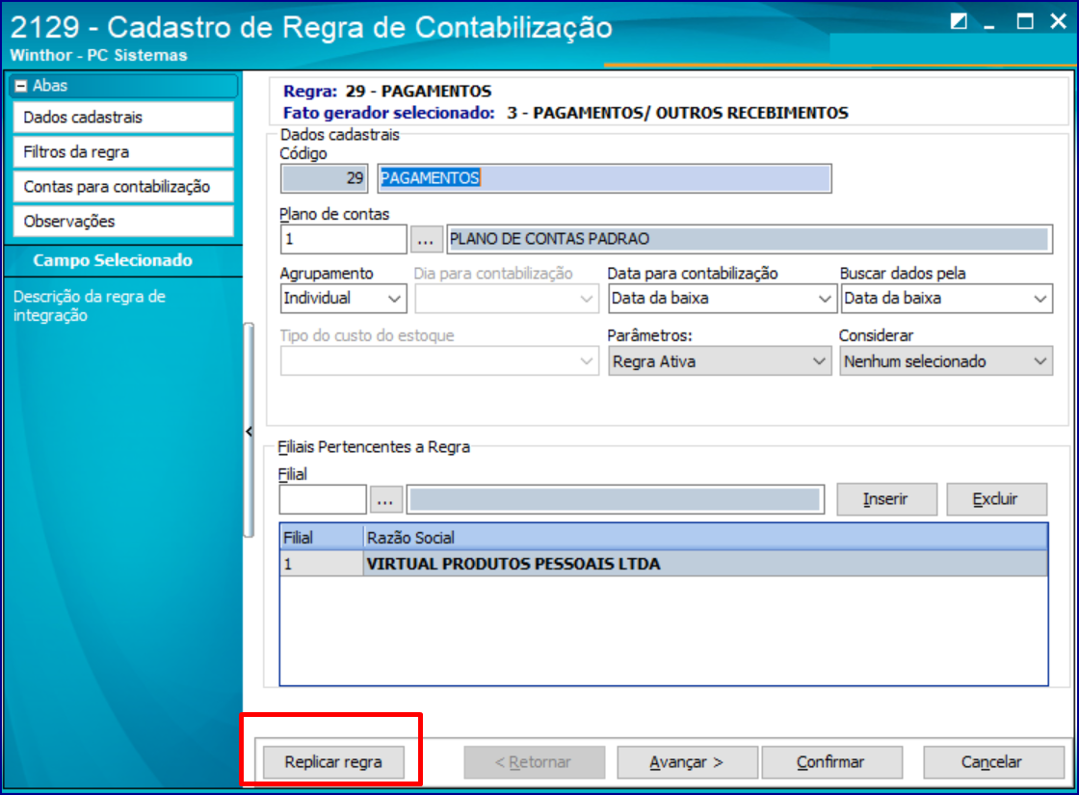Screen dimensions: 1079x795
Task: Click the Inserir button
Action: (x=886, y=499)
